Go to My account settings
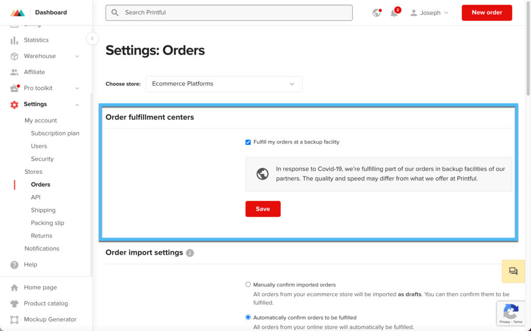 pos(40,120)
